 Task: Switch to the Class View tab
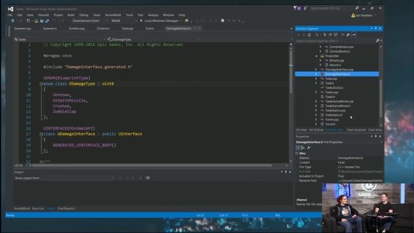pos(375,130)
